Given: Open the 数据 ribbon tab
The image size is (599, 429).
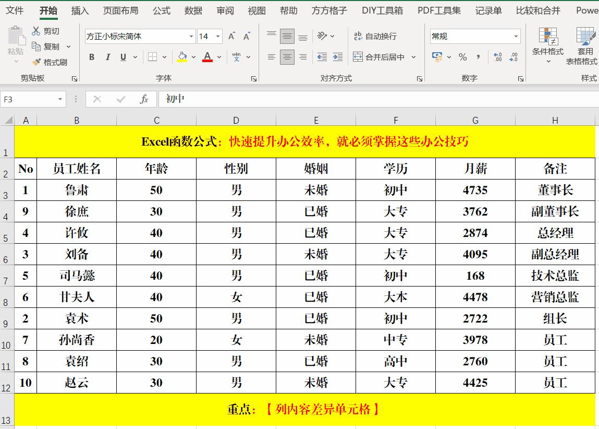Looking at the screenshot, I should [x=192, y=10].
